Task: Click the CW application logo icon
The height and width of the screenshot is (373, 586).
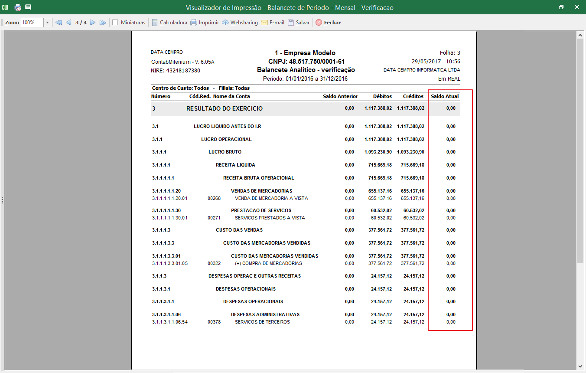Action: tap(5, 7)
